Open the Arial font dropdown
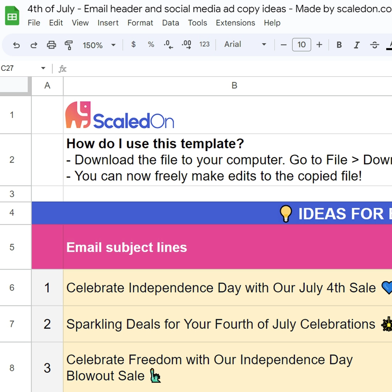The width and height of the screenshot is (392, 392). tap(245, 45)
